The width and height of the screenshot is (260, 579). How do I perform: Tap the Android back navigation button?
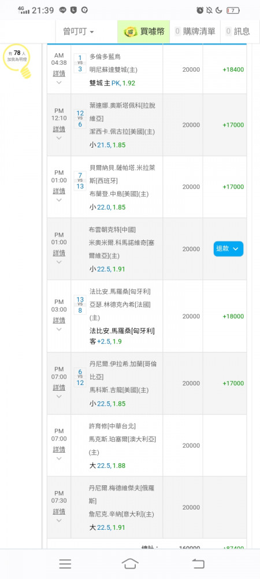click(198, 563)
